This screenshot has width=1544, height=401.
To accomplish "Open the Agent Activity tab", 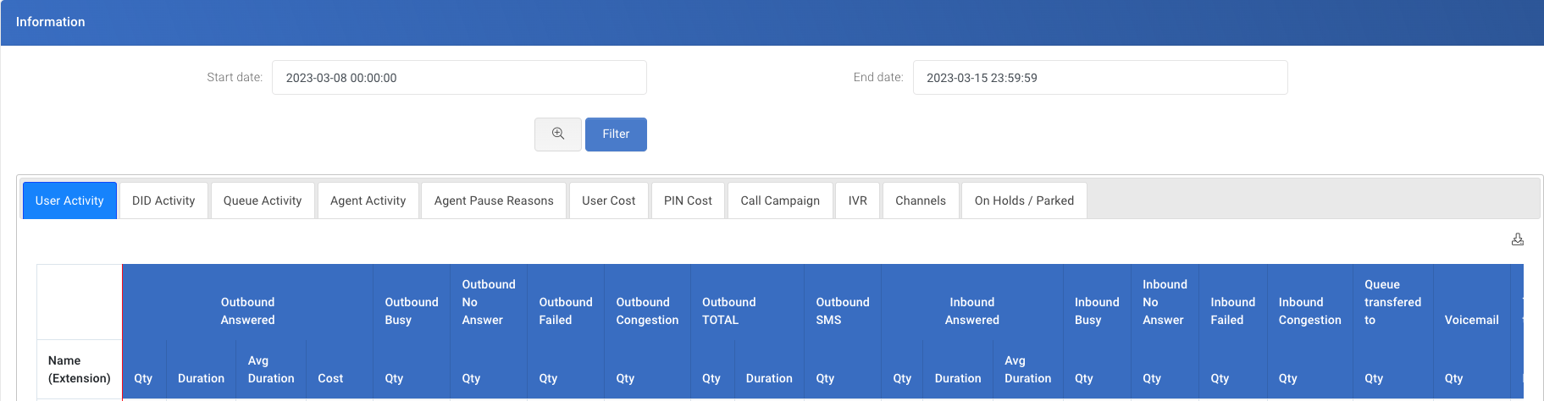I will (368, 200).
